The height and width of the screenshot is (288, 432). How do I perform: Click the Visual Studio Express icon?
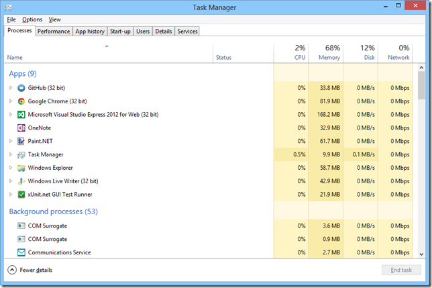tap(21, 115)
